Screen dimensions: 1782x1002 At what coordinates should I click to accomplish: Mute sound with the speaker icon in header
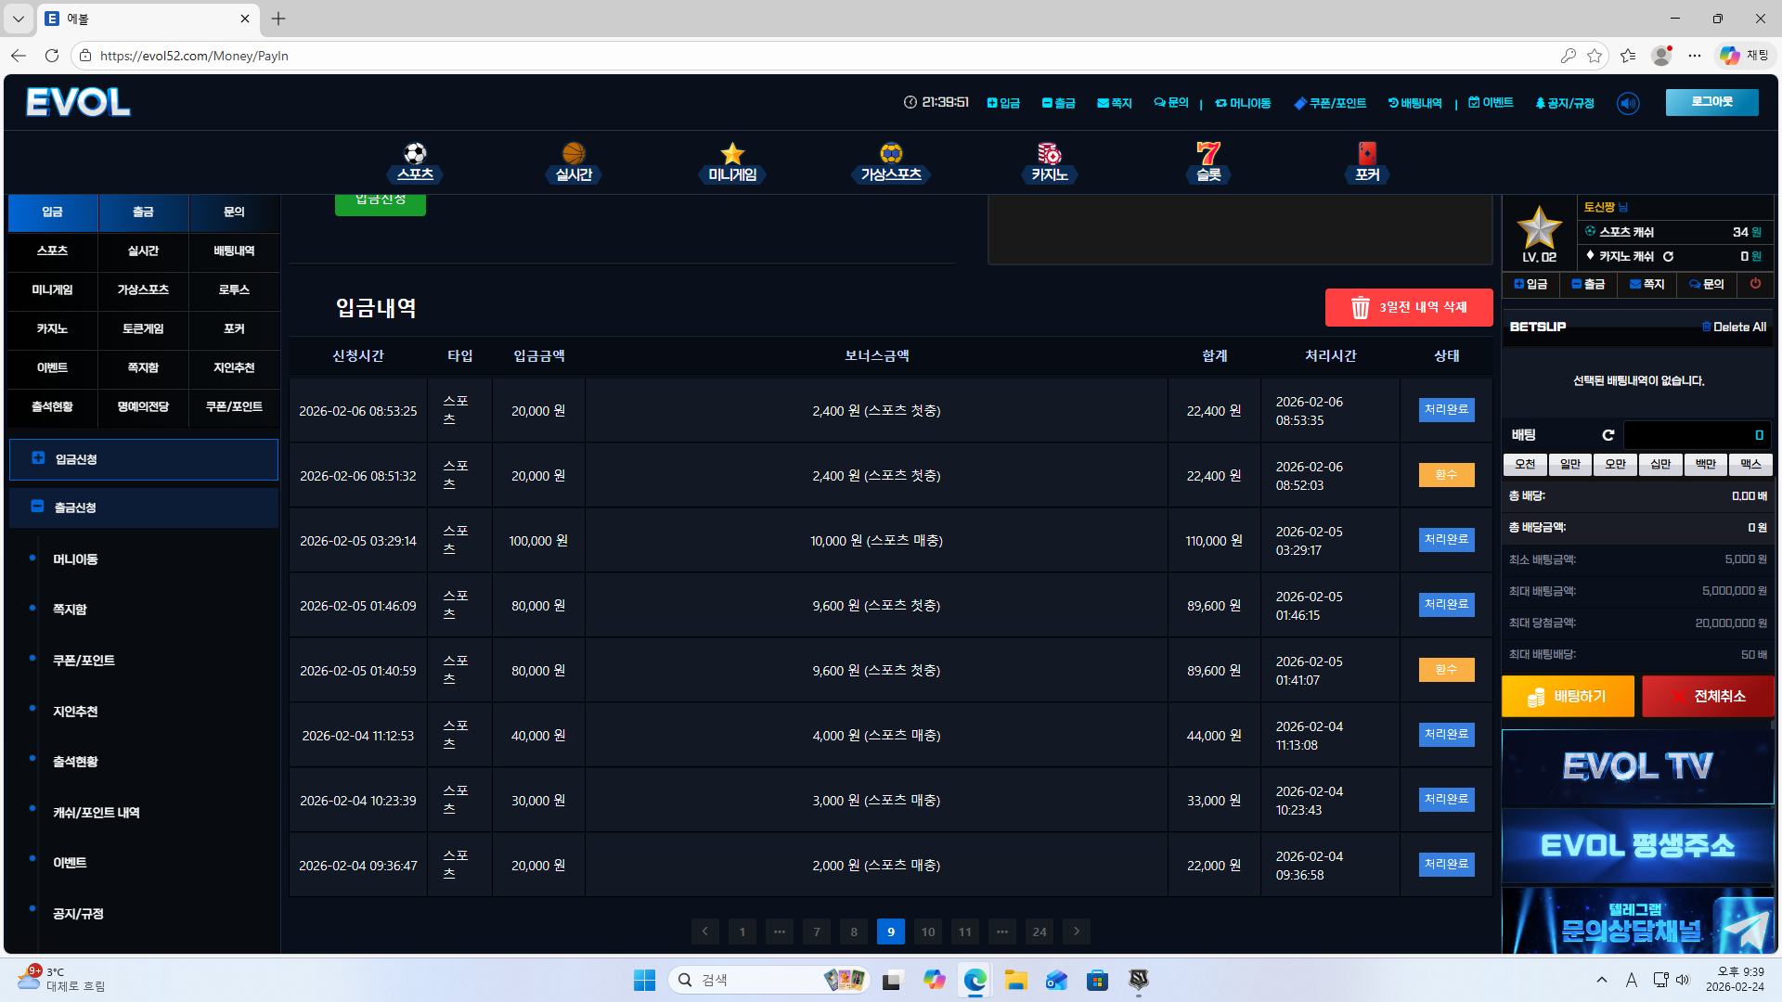pyautogui.click(x=1628, y=104)
